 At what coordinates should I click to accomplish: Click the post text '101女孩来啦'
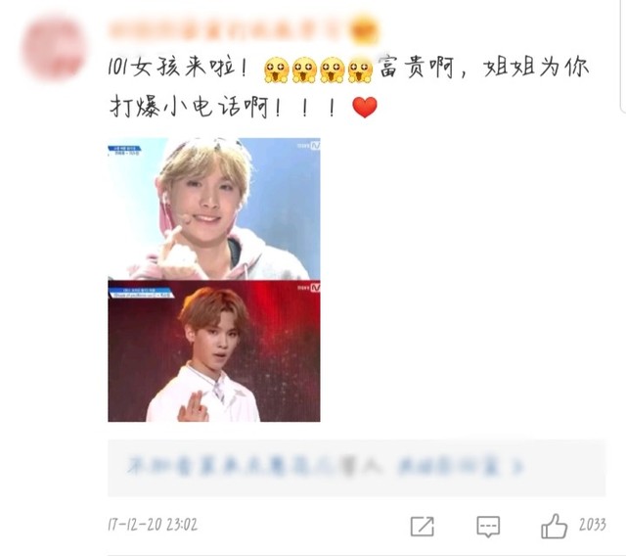(172, 67)
